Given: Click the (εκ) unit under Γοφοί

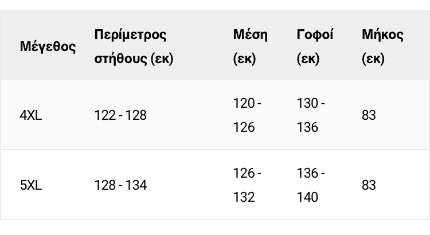Looking at the screenshot, I should pyautogui.click(x=308, y=59).
